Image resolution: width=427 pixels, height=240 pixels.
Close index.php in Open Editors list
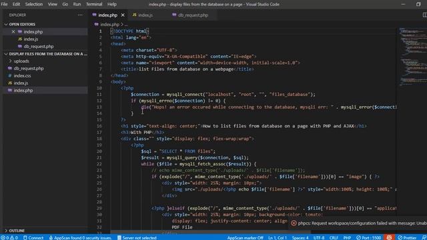(13, 31)
